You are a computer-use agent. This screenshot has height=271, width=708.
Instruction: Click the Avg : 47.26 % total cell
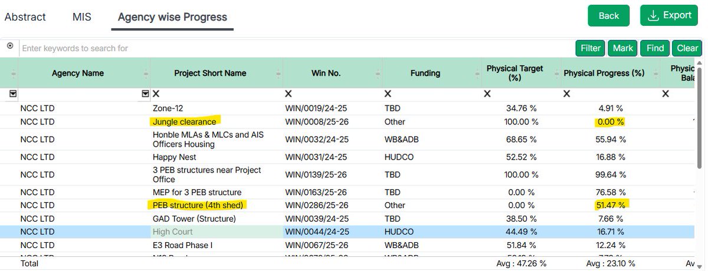tap(522, 263)
